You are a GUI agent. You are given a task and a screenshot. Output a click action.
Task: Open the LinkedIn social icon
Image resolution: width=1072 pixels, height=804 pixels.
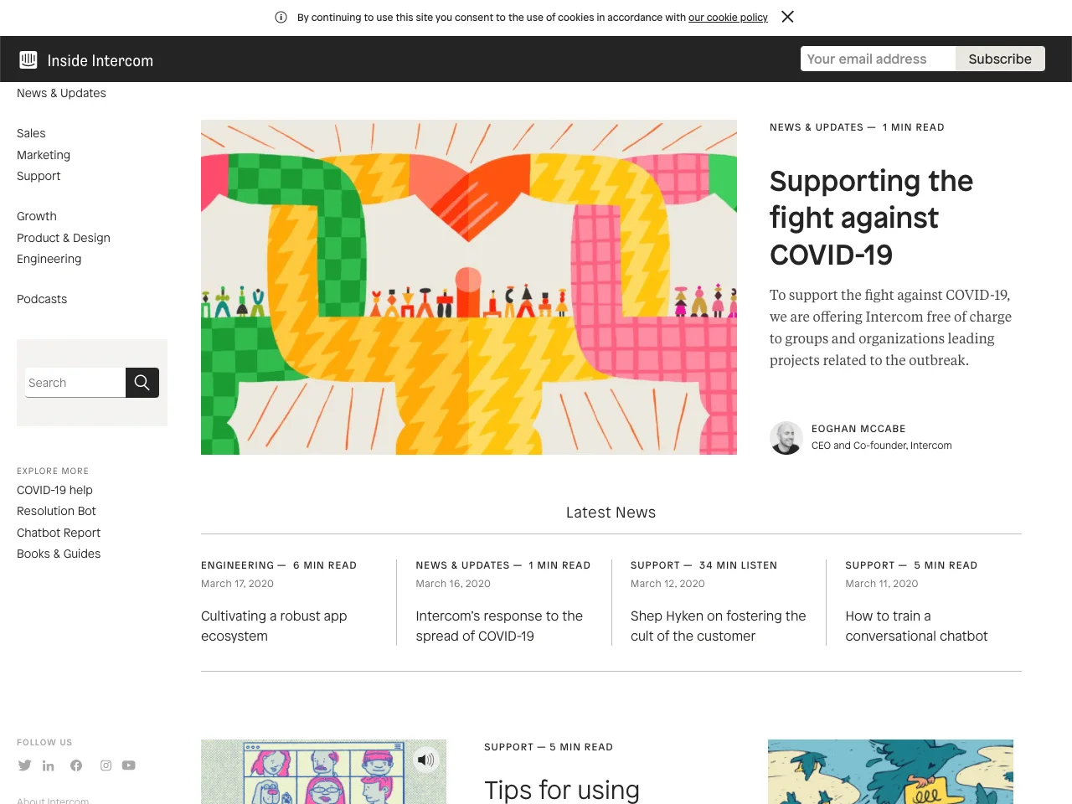49,765
